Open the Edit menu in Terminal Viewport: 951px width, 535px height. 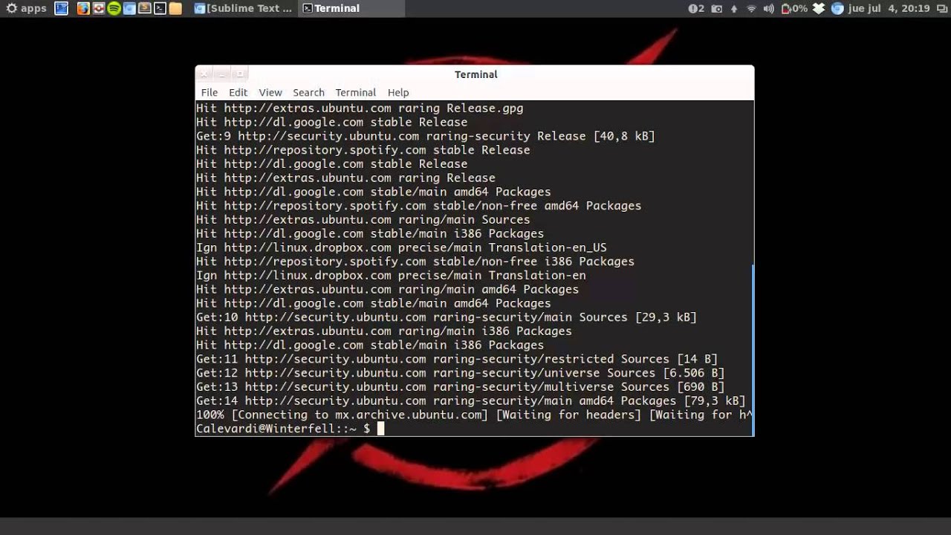coord(238,92)
